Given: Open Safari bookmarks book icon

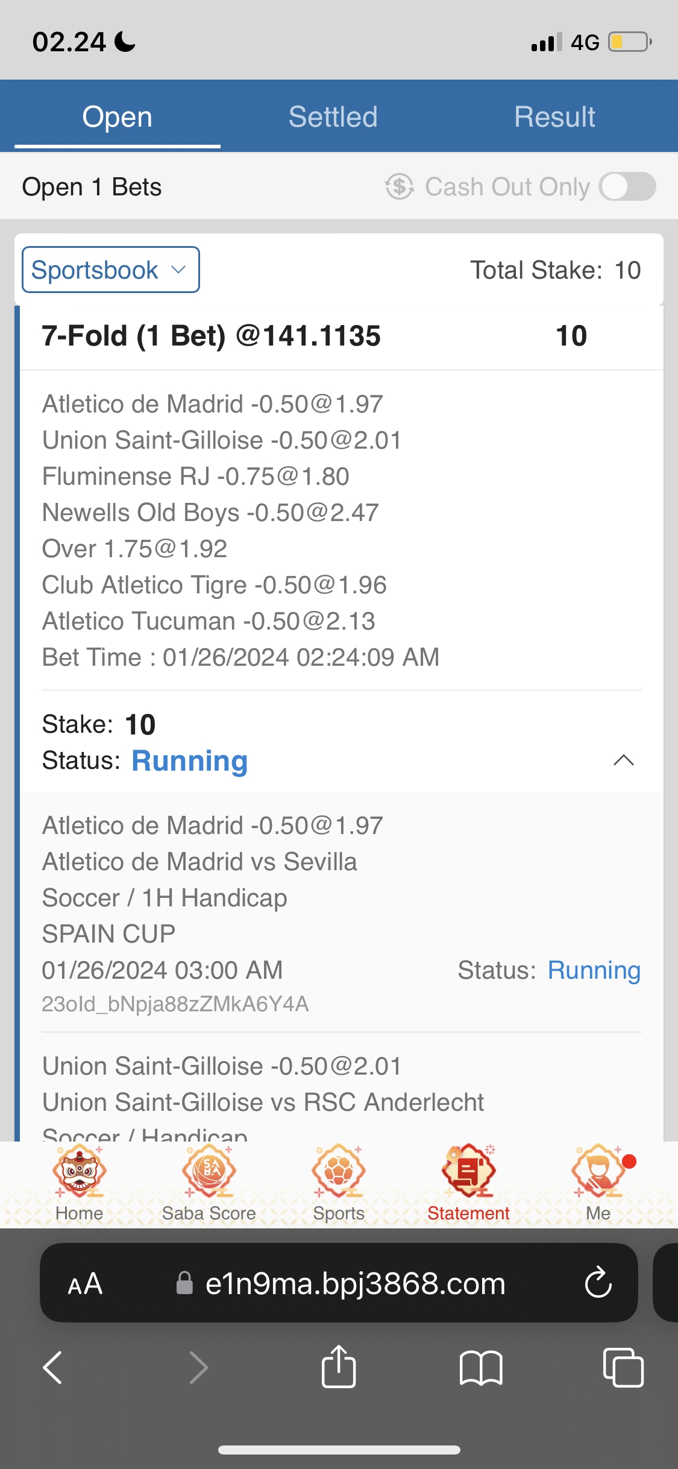Looking at the screenshot, I should [480, 1367].
